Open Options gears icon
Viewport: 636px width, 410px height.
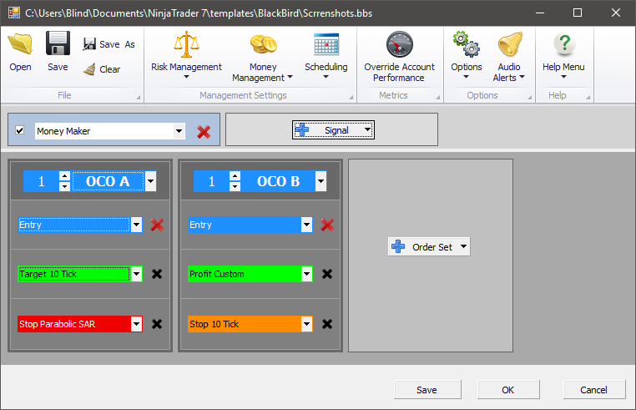(x=467, y=44)
